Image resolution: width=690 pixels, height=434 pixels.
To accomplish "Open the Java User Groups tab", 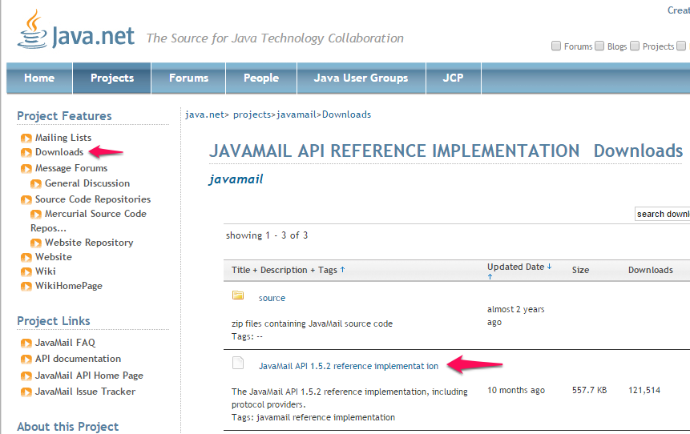I will tap(361, 78).
